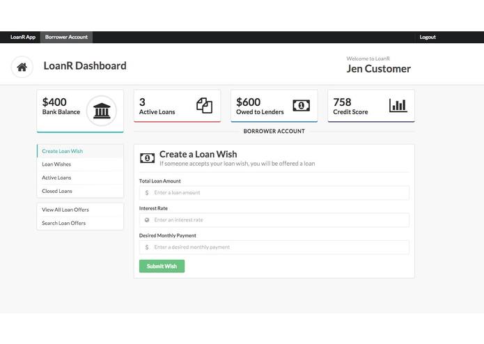
Task: Click the BORROWER ACCOUNT section label
Action: [x=274, y=132]
